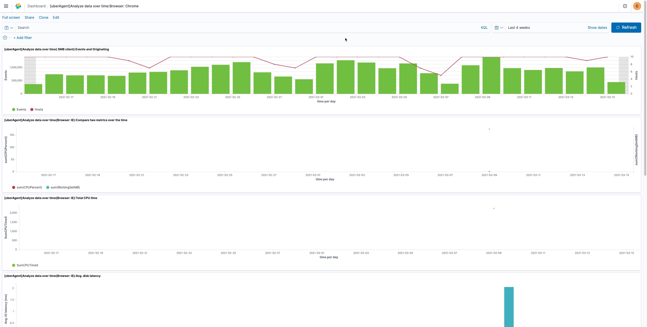Toggle SumCPUTimeS legend entry
The width and height of the screenshot is (647, 327).
click(x=27, y=265)
